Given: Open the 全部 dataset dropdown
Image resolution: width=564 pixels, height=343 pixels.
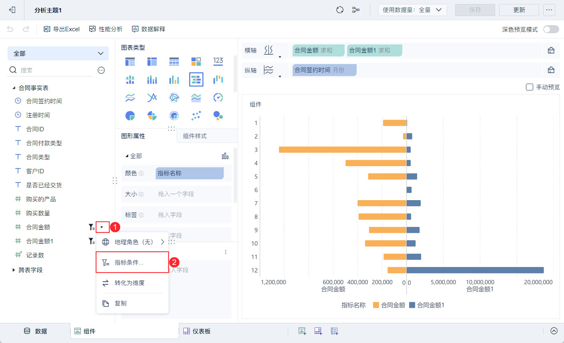Looking at the screenshot, I should click(x=58, y=53).
